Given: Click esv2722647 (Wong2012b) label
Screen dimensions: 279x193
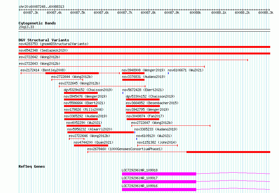Looking at the screenshot, I should tap(152, 123).
